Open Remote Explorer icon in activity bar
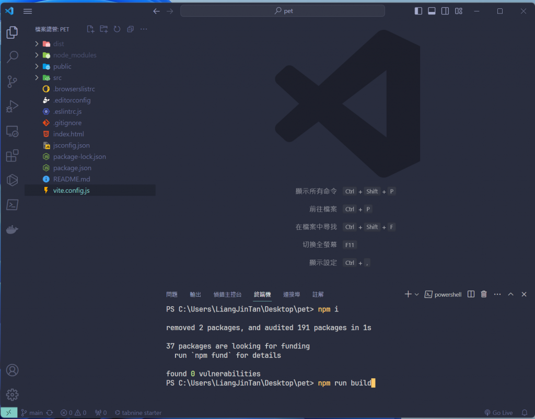The image size is (535, 419). (13, 131)
